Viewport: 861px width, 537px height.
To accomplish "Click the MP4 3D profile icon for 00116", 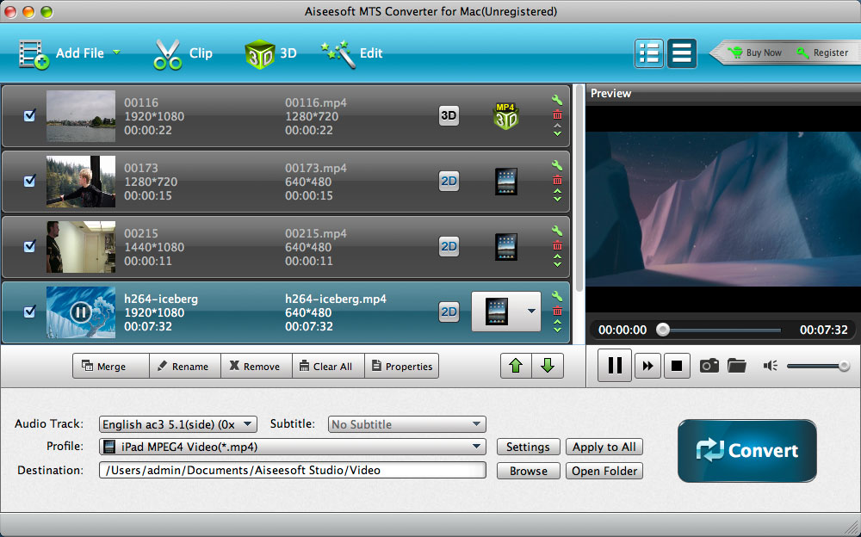I will tap(505, 116).
